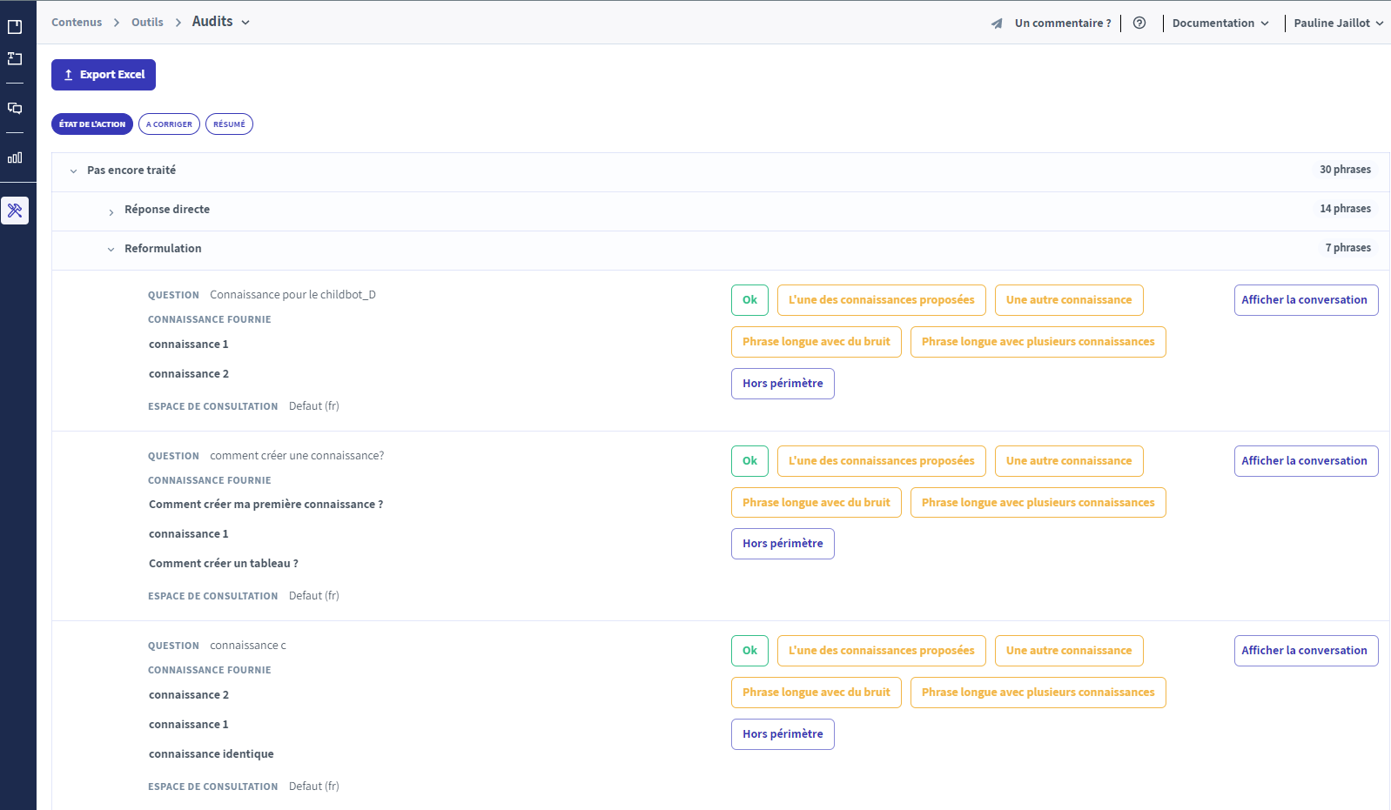Viewport: 1391px width, 810px height.
Task: Collapse the Reformulation group
Action: (111, 250)
